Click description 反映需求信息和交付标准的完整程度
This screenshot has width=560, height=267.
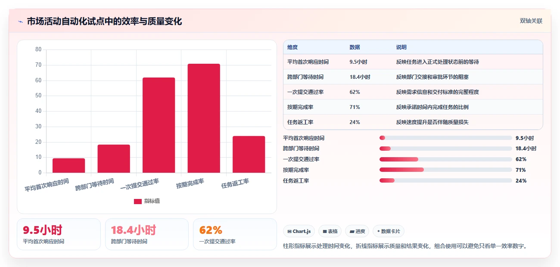[x=438, y=92]
